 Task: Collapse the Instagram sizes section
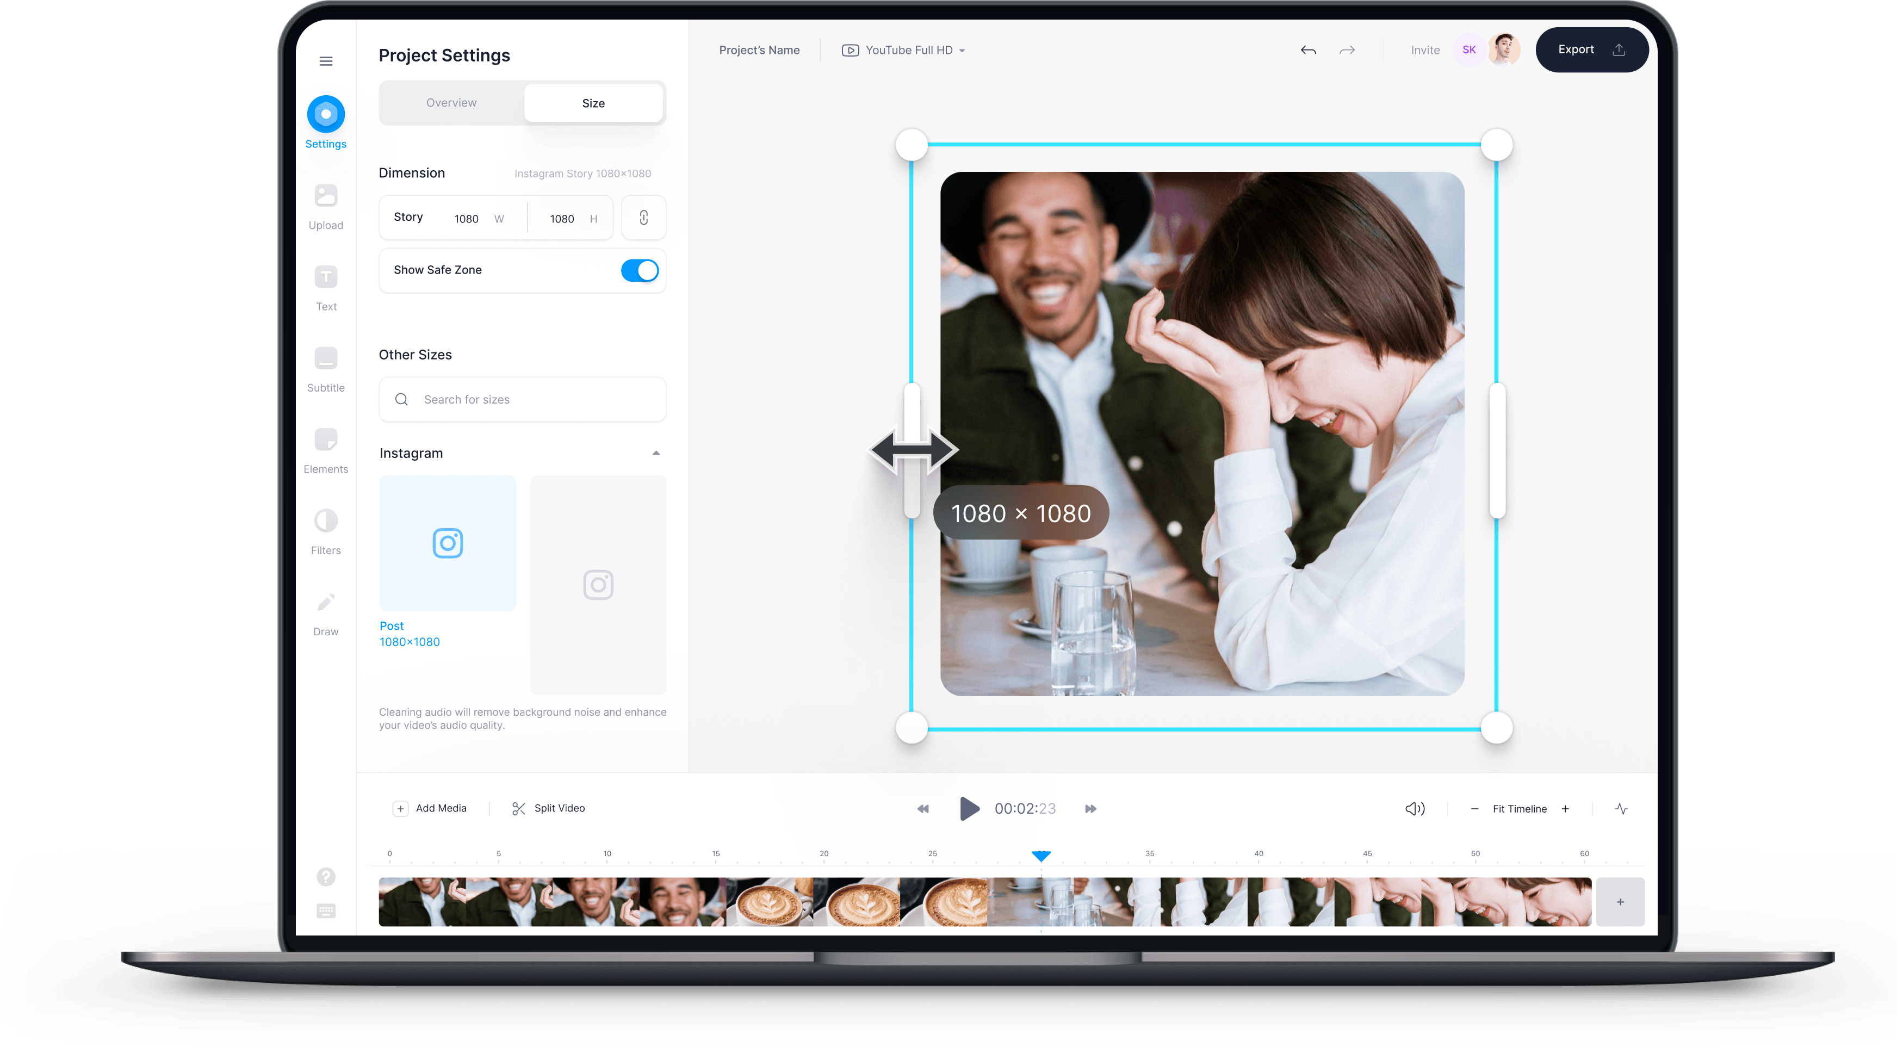click(x=655, y=453)
